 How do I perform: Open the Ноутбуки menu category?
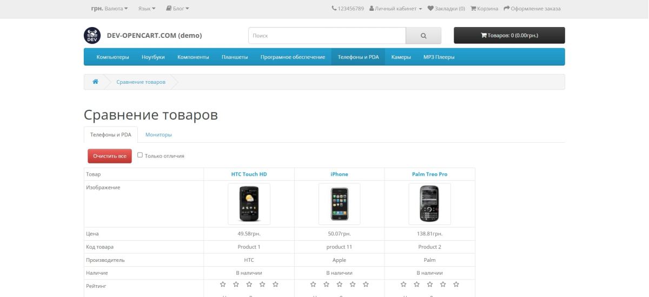click(153, 57)
